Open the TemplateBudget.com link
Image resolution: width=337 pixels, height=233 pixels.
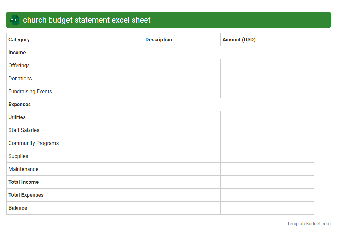pyautogui.click(x=308, y=223)
